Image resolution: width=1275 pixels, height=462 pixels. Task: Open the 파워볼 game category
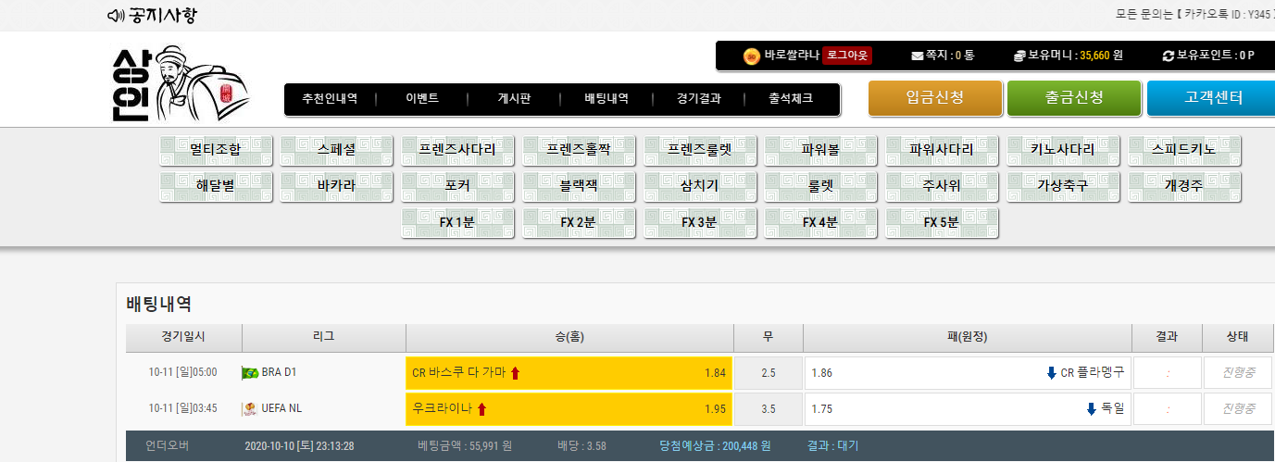click(x=820, y=149)
